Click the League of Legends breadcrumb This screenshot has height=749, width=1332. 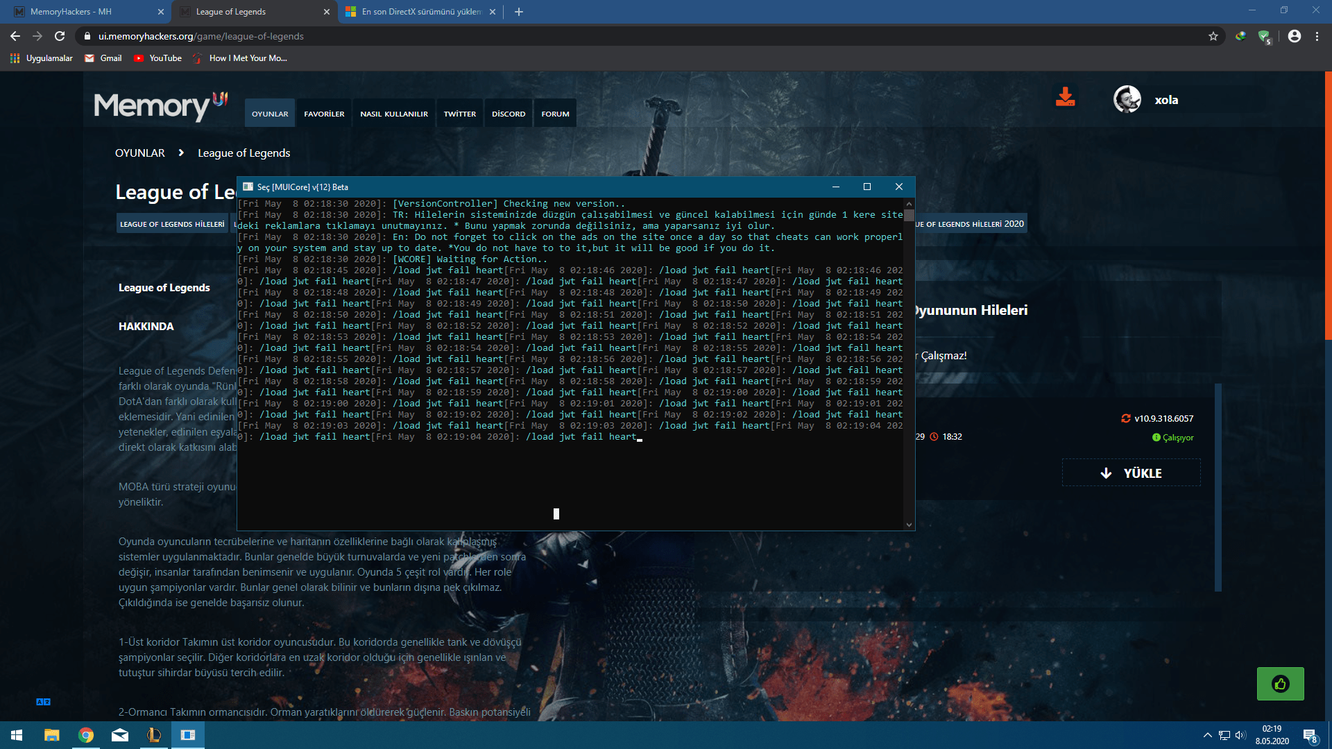[x=244, y=153]
